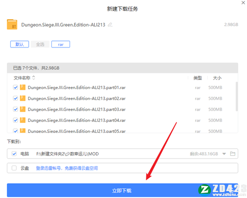This screenshot has height=198, width=247.
Task: Click the 2.98GB total size label
Action: [x=231, y=25]
